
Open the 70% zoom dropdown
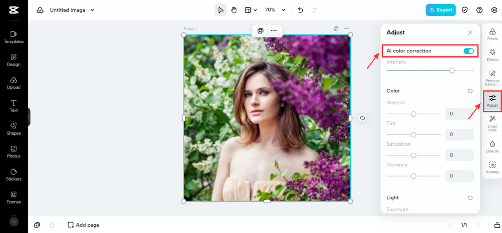click(x=275, y=10)
